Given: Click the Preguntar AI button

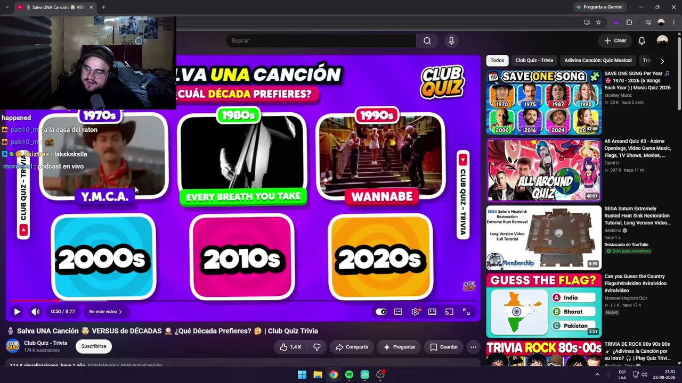Looking at the screenshot, I should point(399,347).
